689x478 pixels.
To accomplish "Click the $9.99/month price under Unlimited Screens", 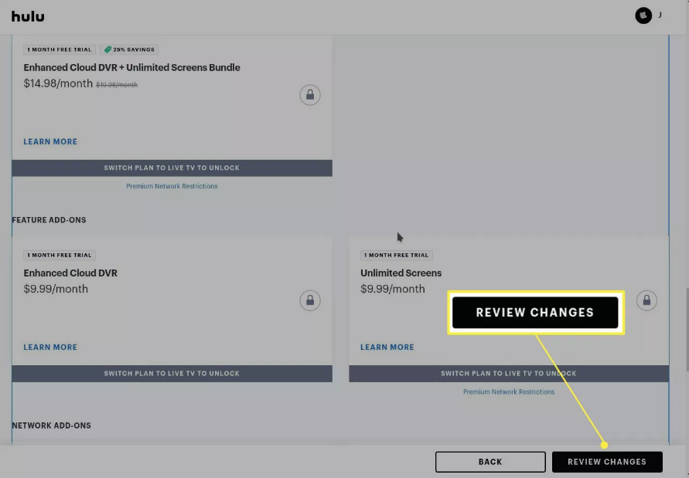I will [x=393, y=289].
